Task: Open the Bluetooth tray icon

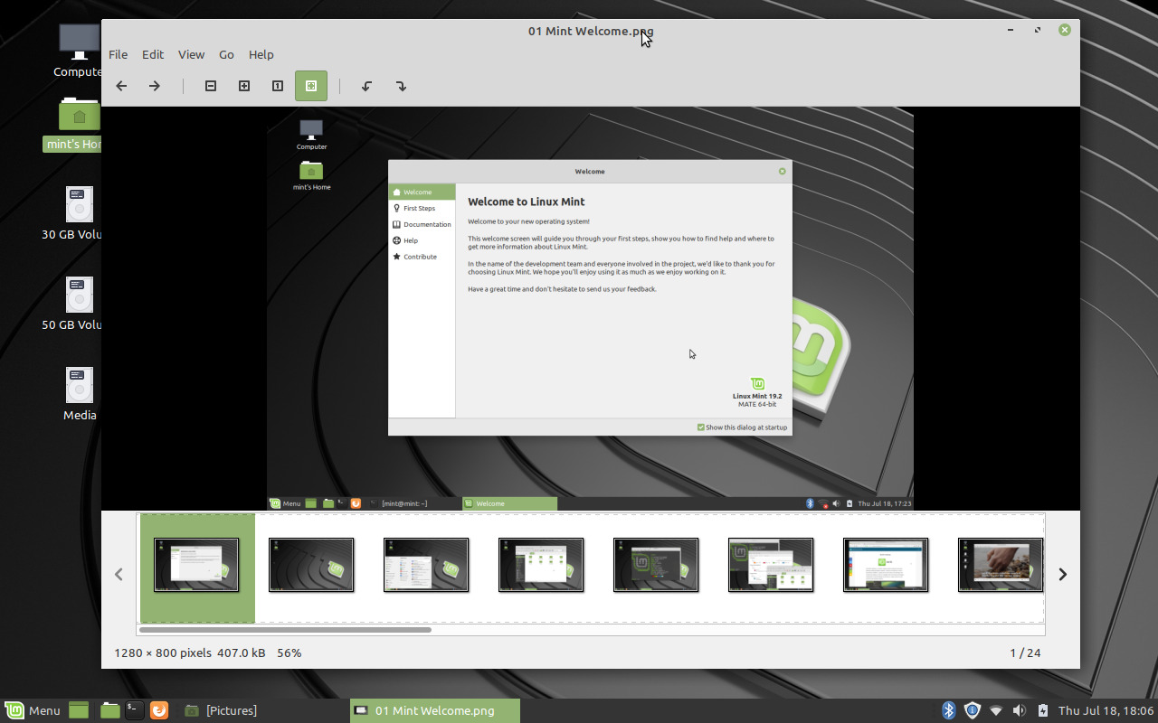Action: click(x=949, y=710)
